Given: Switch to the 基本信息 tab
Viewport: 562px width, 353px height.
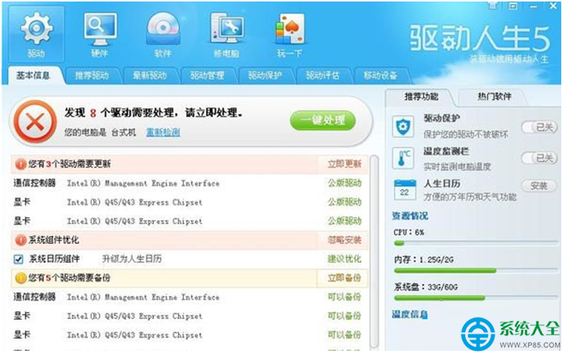Looking at the screenshot, I should coord(33,76).
